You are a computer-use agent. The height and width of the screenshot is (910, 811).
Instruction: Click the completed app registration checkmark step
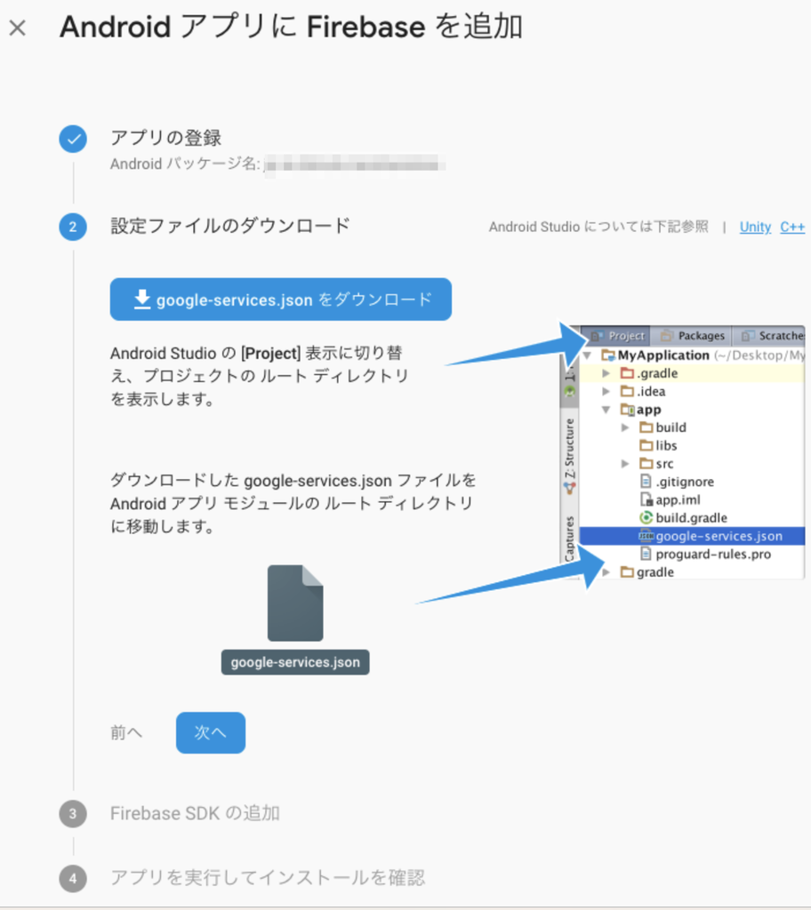(x=73, y=139)
